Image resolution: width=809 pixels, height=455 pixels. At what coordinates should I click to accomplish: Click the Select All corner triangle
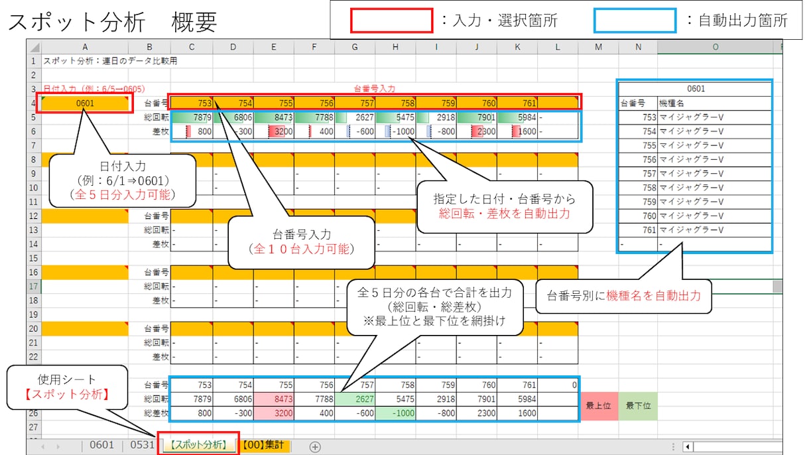point(34,47)
